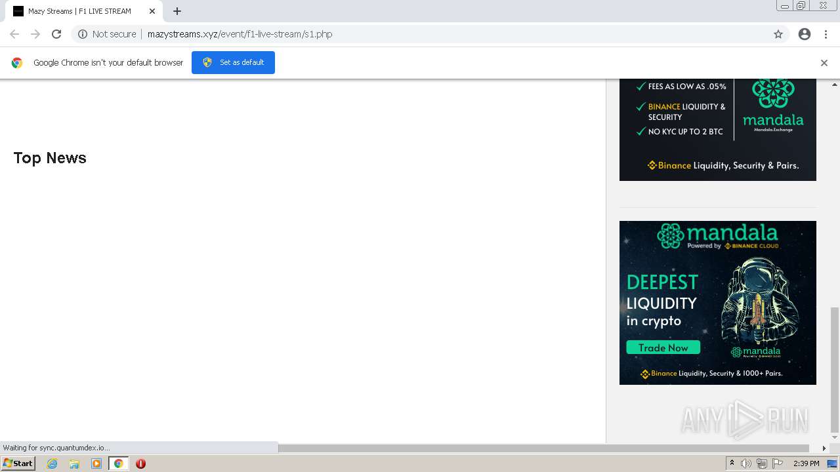The height and width of the screenshot is (472, 840).
Task: Click the Top News heading
Action: coord(50,158)
